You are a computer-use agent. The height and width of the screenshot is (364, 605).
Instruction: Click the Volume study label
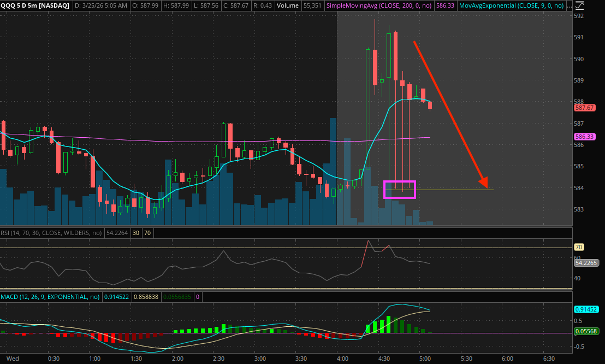(288, 6)
